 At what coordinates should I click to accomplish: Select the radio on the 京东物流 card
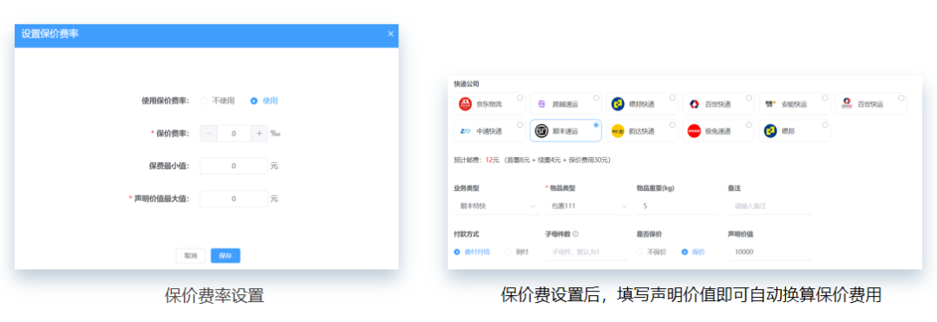520,98
